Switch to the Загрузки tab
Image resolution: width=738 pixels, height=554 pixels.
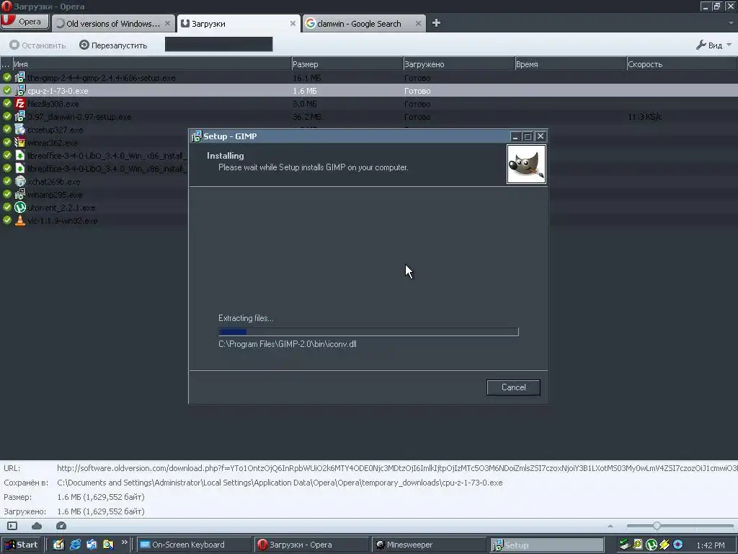coord(239,24)
